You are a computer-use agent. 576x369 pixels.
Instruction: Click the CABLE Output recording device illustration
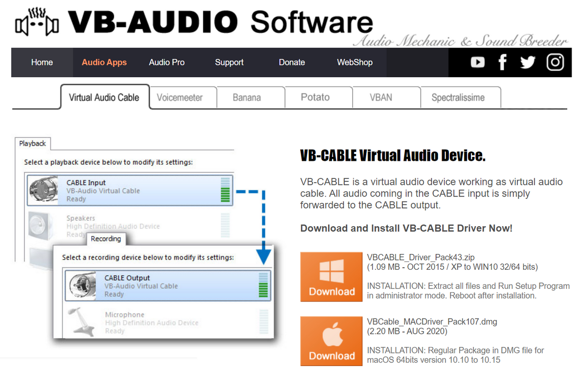(168, 285)
